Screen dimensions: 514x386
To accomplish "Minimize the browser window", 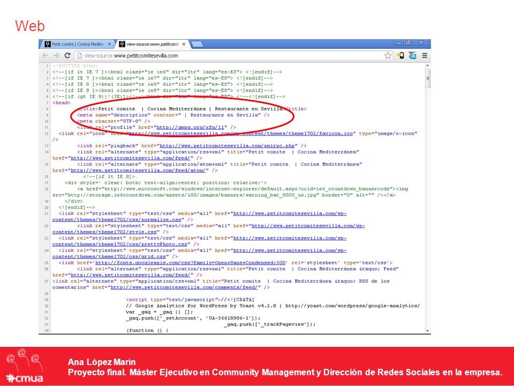I will [x=398, y=43].
